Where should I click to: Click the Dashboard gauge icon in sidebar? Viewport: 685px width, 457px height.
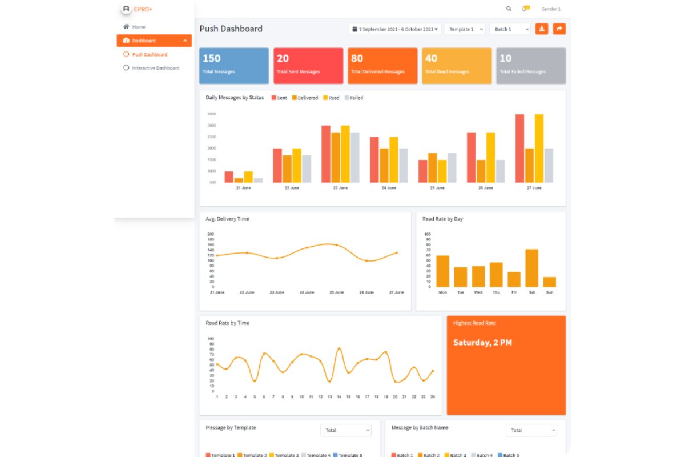point(126,41)
